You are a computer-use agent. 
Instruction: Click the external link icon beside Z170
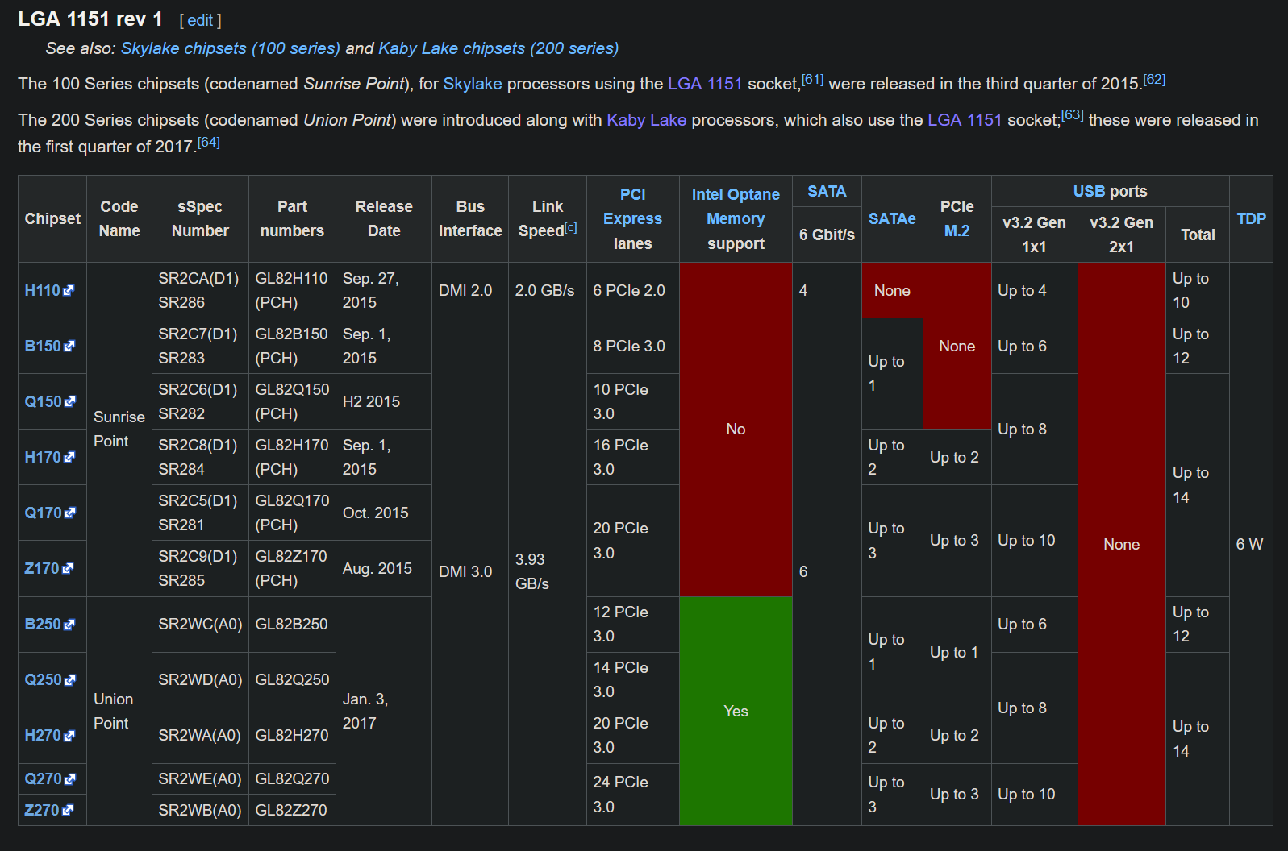click(68, 568)
